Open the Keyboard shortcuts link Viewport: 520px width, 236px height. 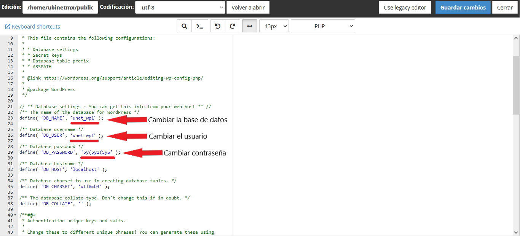coord(36,27)
